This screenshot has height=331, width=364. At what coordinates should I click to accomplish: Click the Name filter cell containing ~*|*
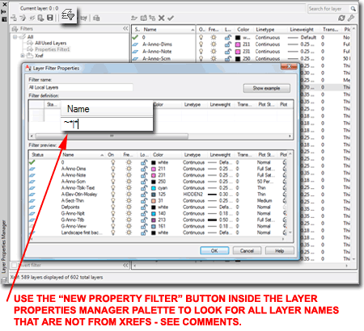coord(107,124)
